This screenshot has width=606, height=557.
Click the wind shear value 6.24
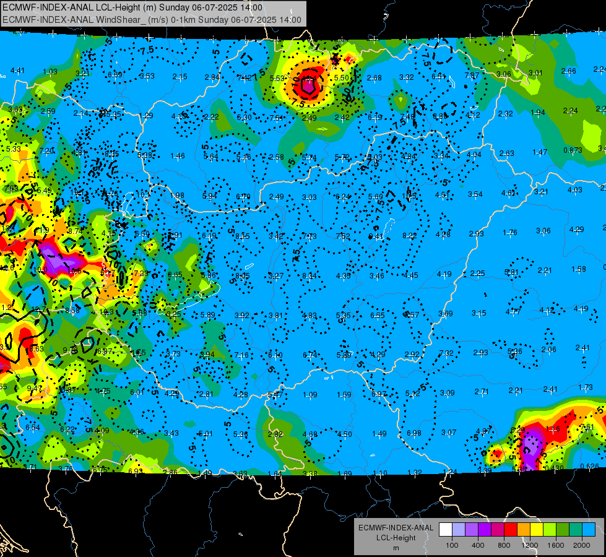[x=342, y=197]
